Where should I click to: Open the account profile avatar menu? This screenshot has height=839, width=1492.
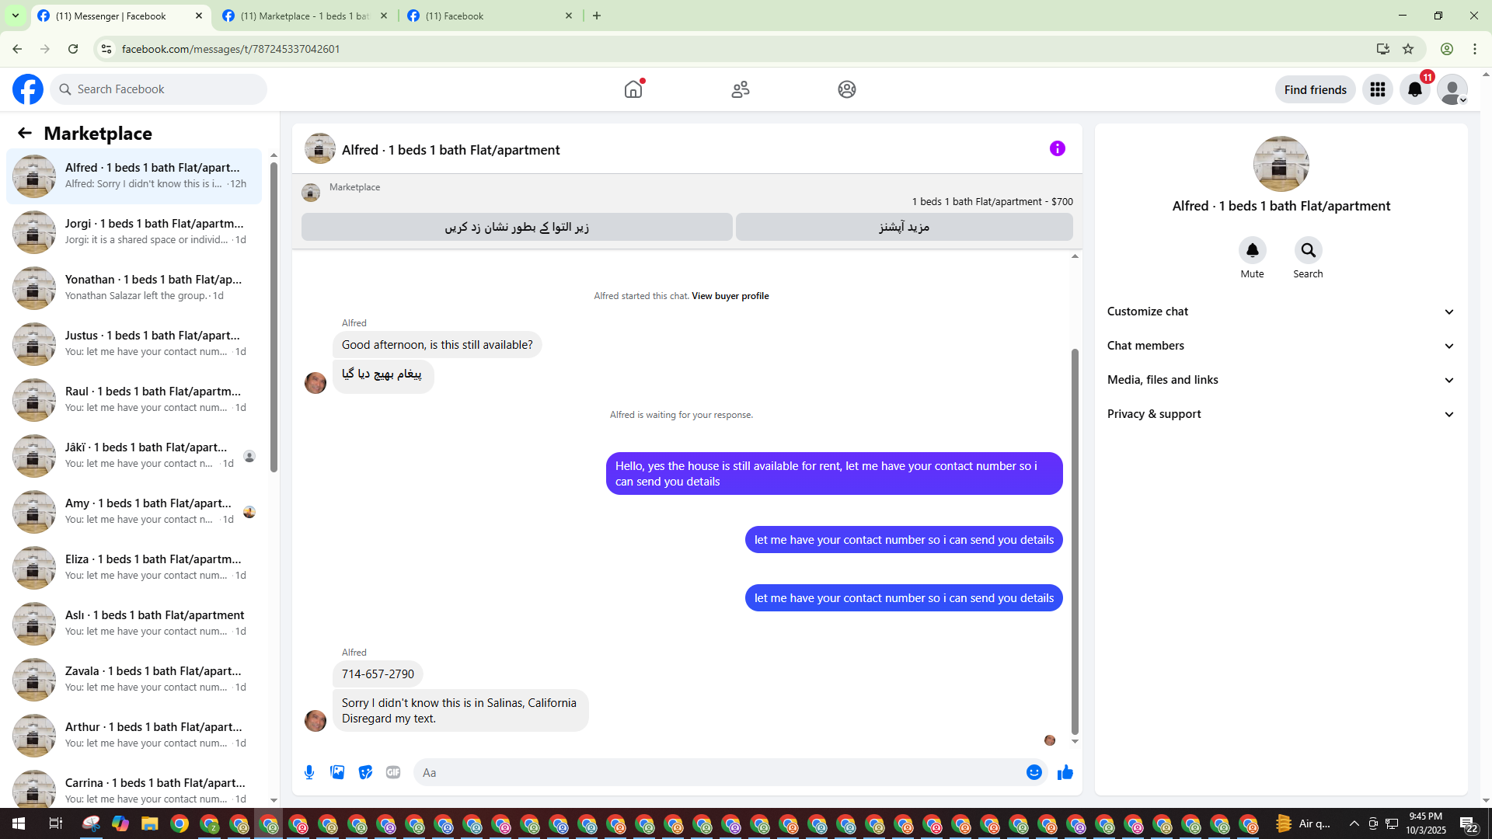point(1452,89)
